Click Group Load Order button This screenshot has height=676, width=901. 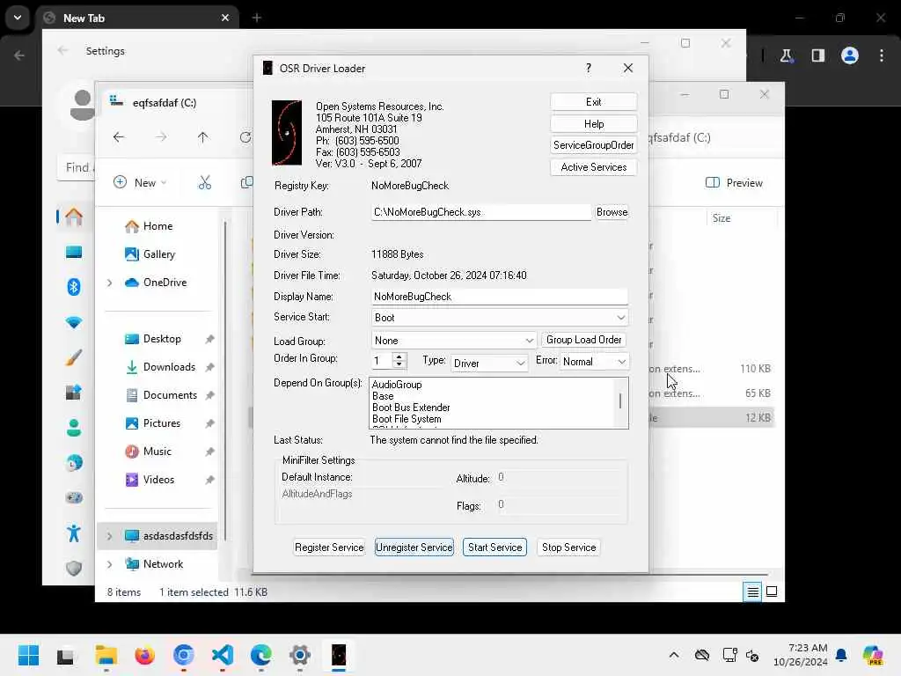click(x=583, y=340)
